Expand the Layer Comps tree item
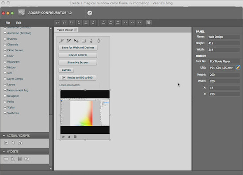 pos(5,79)
